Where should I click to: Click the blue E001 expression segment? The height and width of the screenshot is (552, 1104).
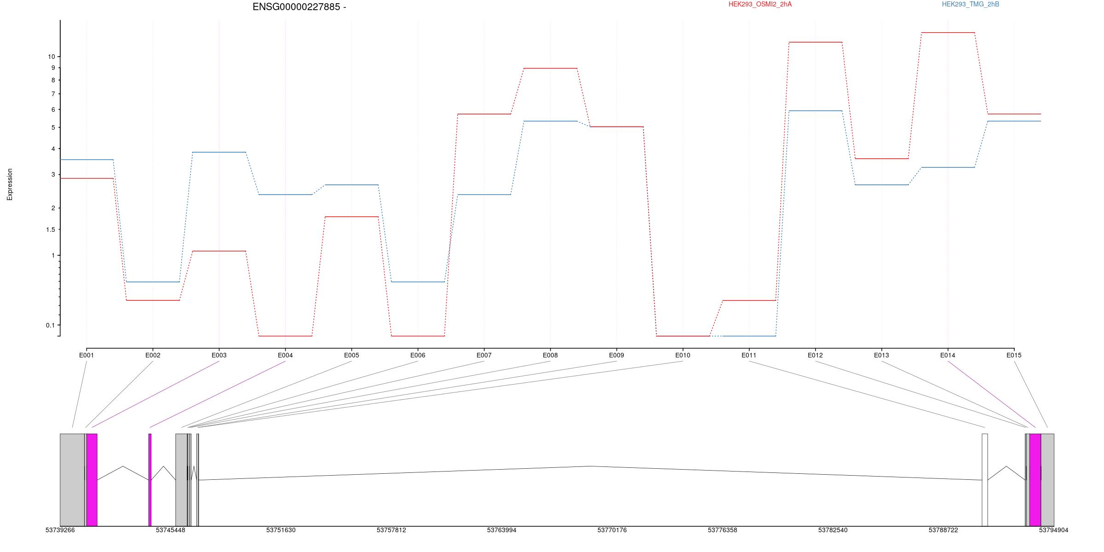coord(86,160)
